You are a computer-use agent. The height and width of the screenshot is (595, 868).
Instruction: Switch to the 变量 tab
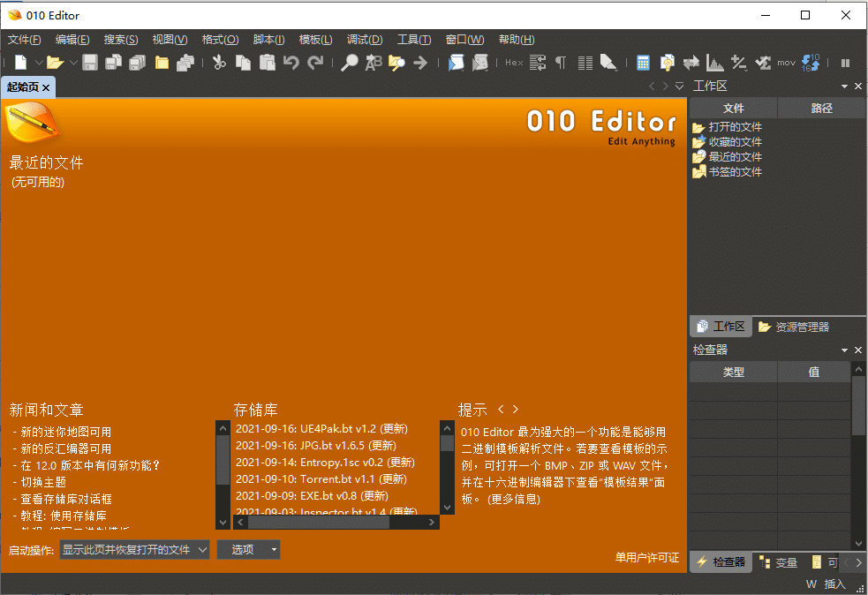[778, 562]
